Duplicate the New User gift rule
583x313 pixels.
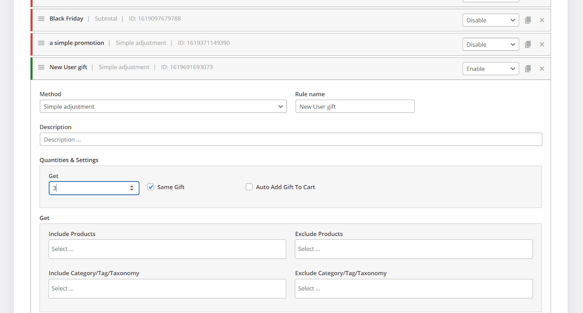(528, 69)
